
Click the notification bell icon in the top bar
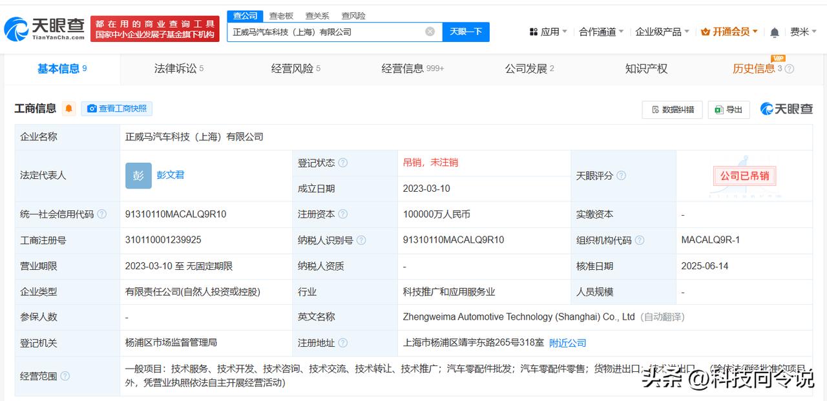tap(775, 32)
